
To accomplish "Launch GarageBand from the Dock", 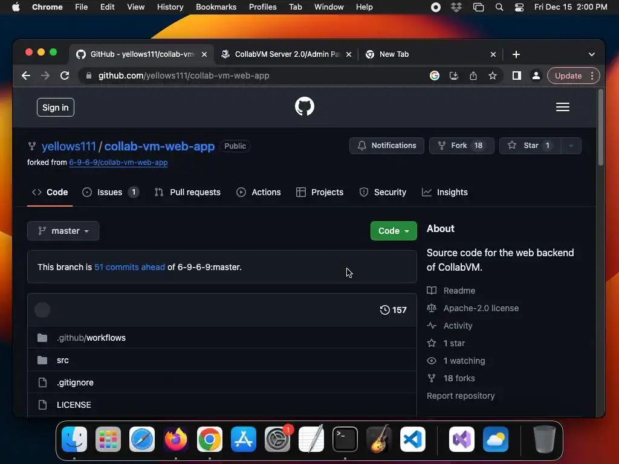I will tap(379, 439).
